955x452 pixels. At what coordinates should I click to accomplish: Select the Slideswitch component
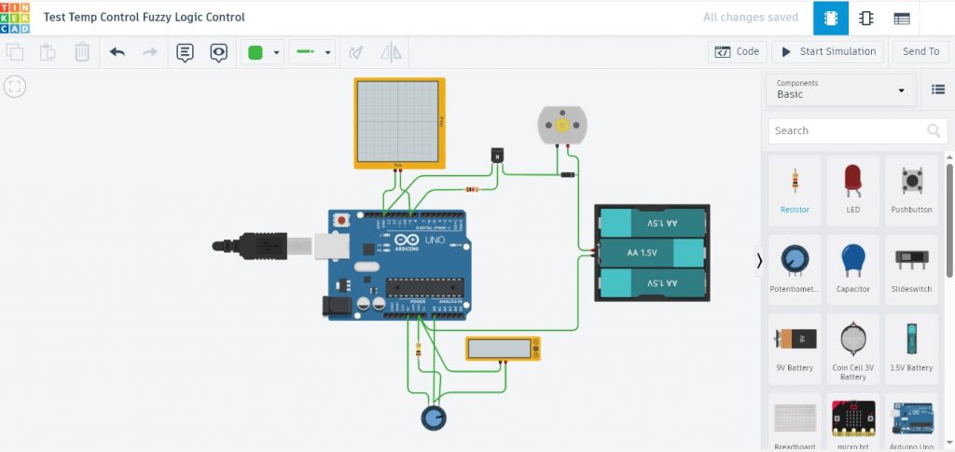coord(912,269)
